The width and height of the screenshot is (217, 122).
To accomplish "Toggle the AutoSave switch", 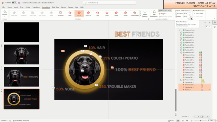I will 14,3.
